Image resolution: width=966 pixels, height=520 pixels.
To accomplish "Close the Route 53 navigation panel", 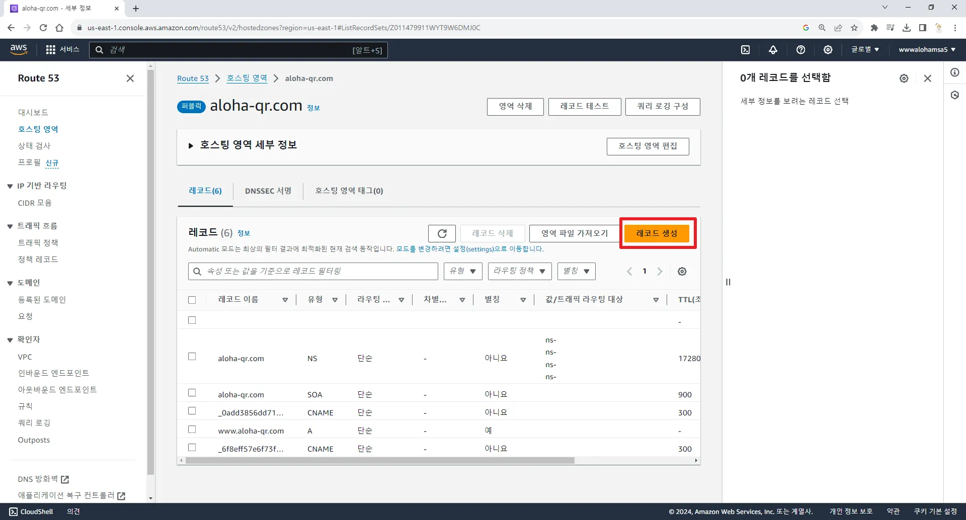I will (x=130, y=78).
